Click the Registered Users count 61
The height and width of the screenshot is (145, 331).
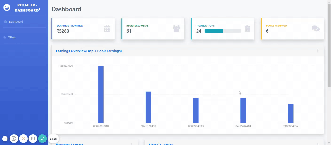(x=129, y=31)
